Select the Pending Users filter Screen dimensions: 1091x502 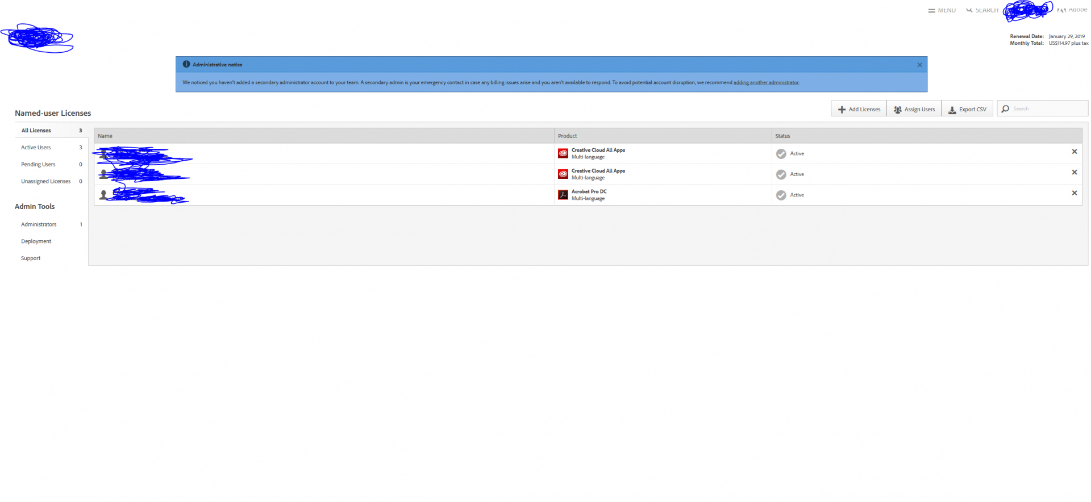[x=51, y=165]
